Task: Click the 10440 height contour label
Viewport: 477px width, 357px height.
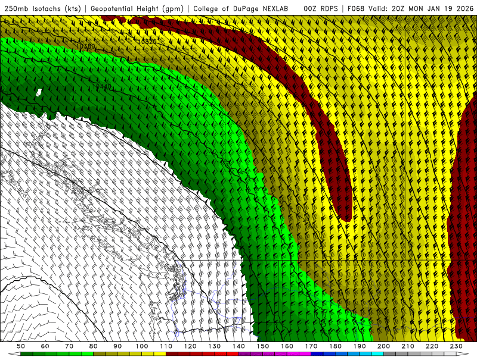Action: pos(102,86)
